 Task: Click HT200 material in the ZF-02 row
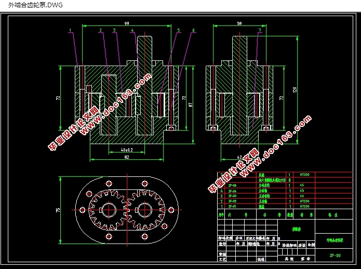(x=304, y=201)
